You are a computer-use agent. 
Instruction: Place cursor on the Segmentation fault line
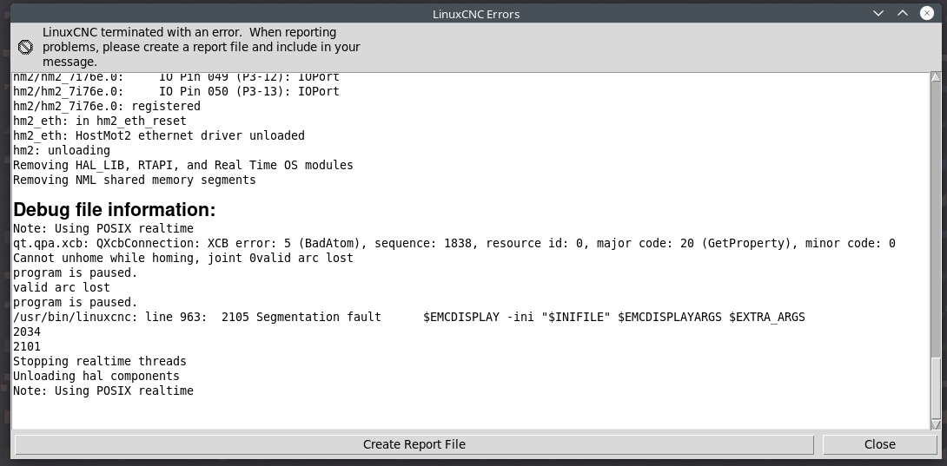409,317
